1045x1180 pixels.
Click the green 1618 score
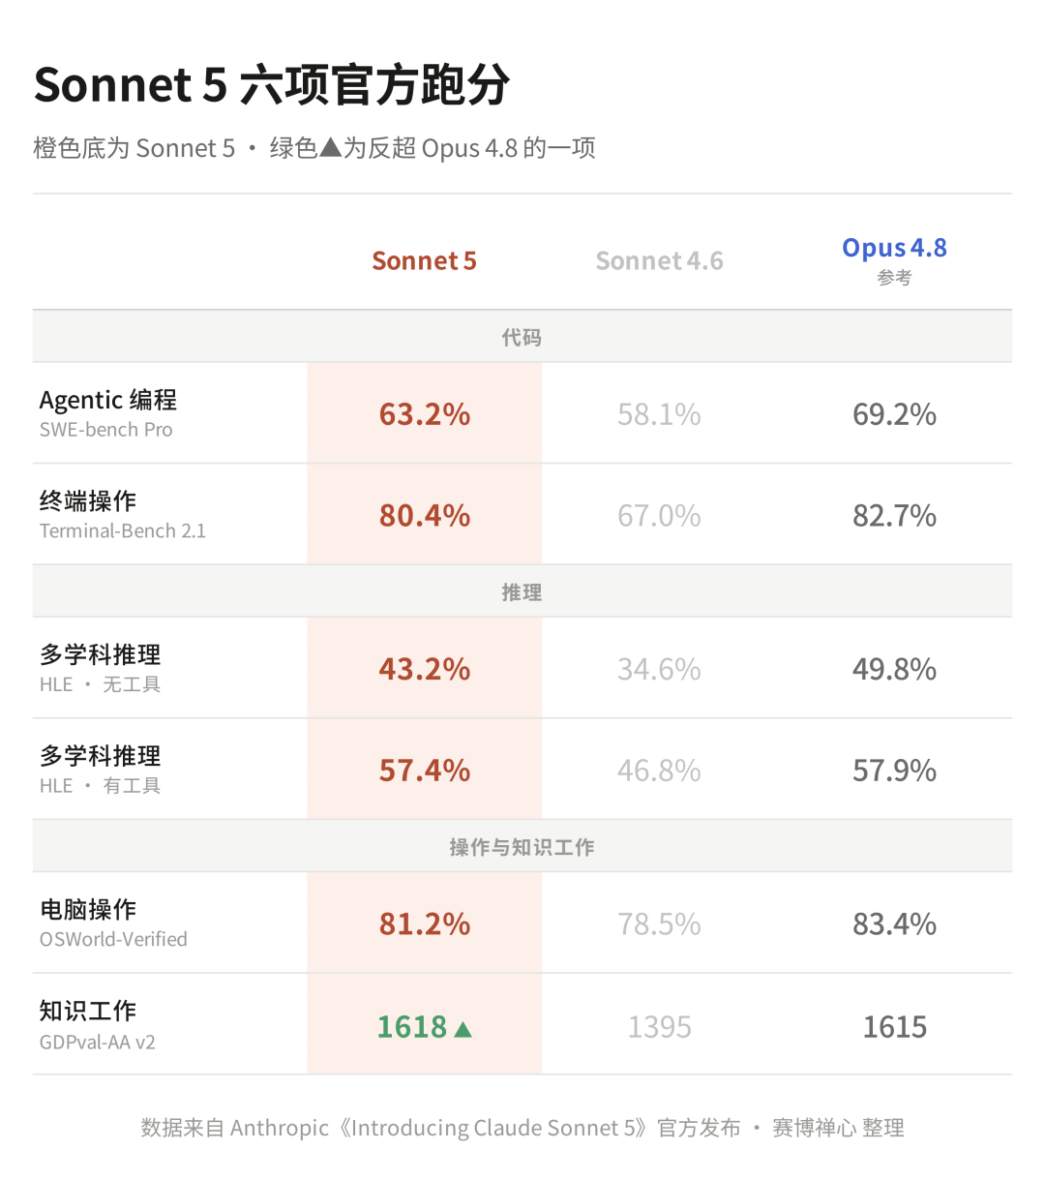point(412,1026)
